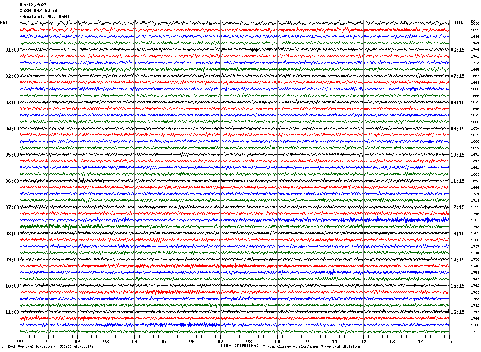481x352 pixels.
Task: Select the DC offset value 1724
Action: coord(475,194)
